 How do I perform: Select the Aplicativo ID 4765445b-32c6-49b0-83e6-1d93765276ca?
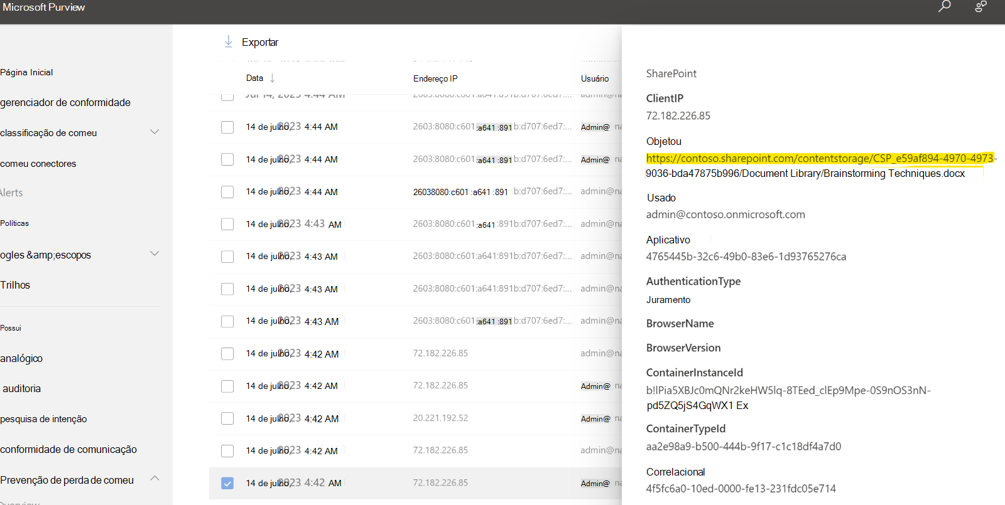coord(746,257)
